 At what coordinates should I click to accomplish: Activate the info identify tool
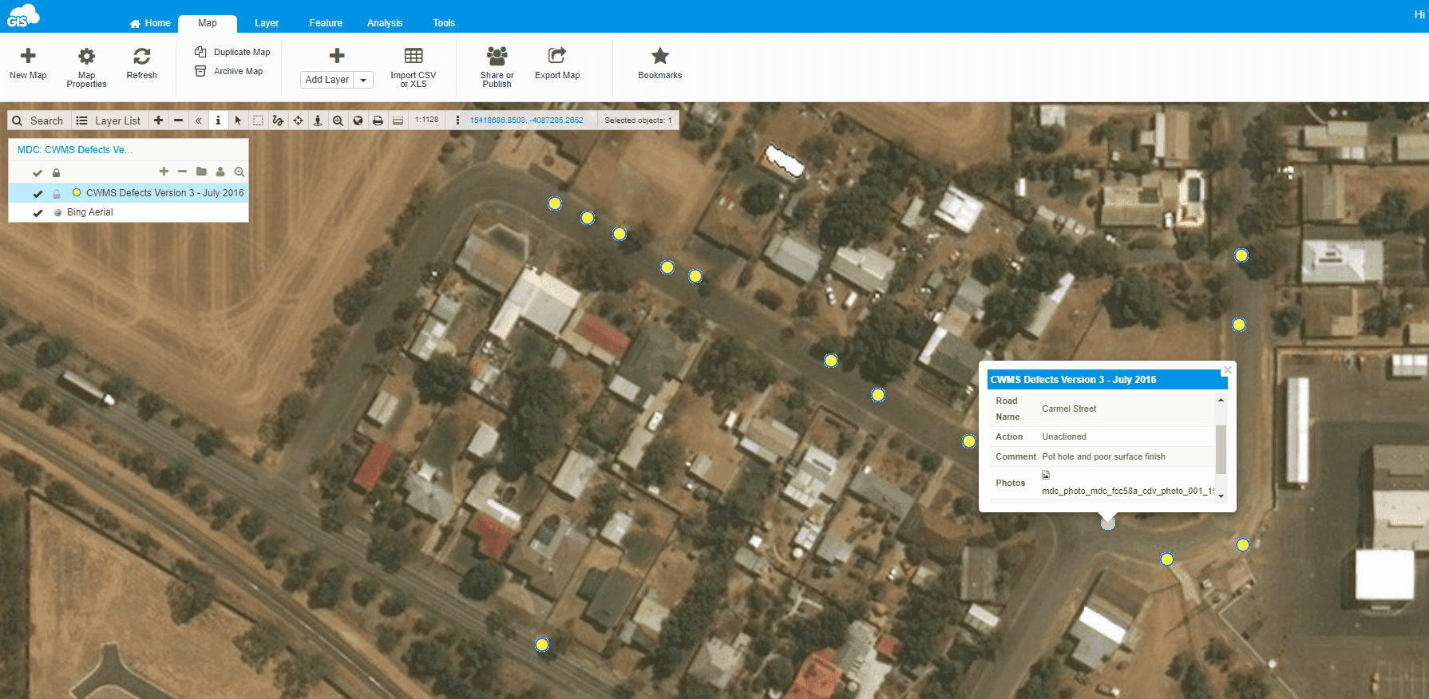[218, 120]
